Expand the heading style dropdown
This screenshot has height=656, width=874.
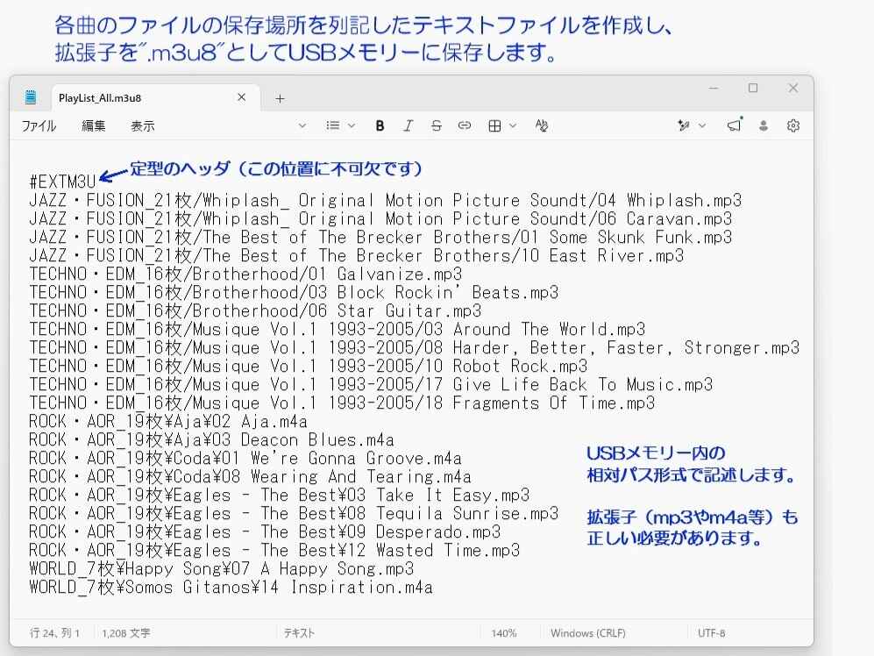point(302,126)
